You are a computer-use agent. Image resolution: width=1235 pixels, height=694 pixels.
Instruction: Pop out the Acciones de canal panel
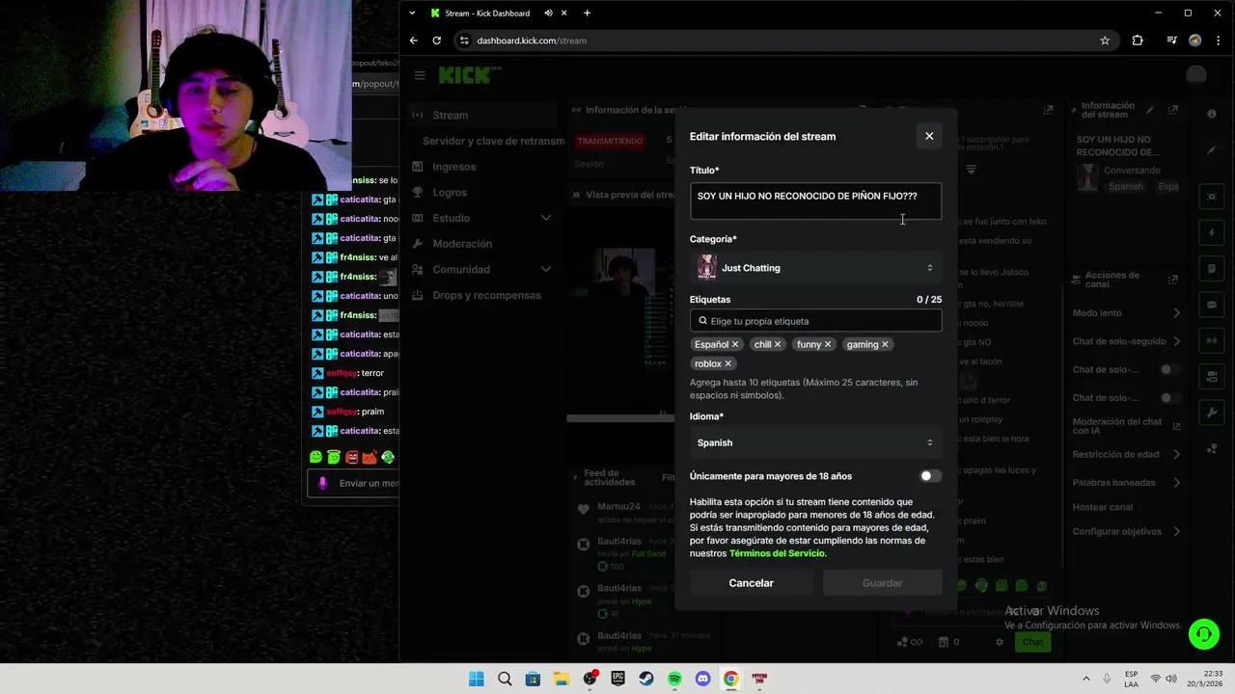[1172, 280]
